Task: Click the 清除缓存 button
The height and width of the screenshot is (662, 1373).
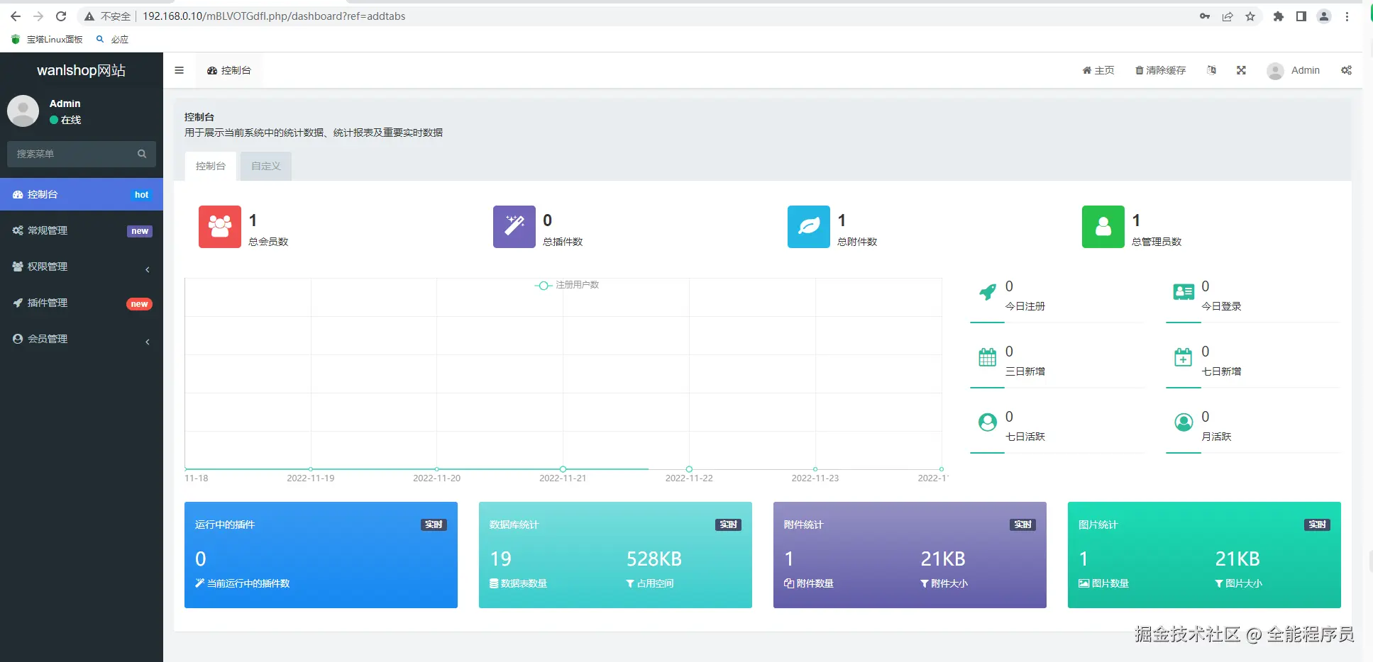Action: (1161, 70)
